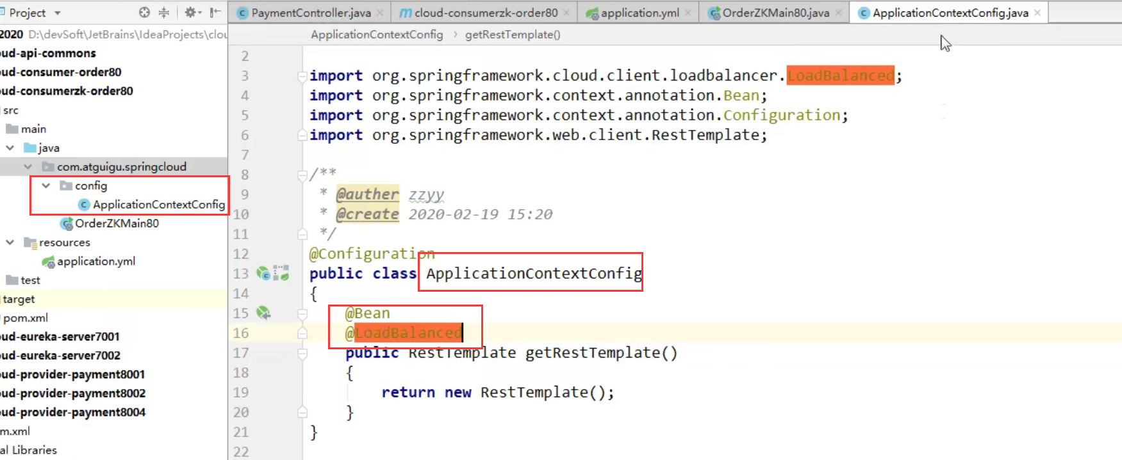Click the @Configuration annotation on line 12
Screen dimensions: 1122x460
click(x=372, y=254)
